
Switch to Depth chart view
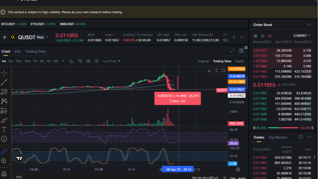pyautogui.click(x=239, y=61)
